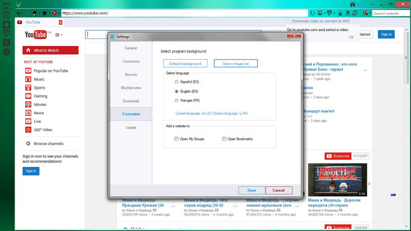Click the monitor download-video icon
This screenshot has height=231, width=411.
click(320, 13)
